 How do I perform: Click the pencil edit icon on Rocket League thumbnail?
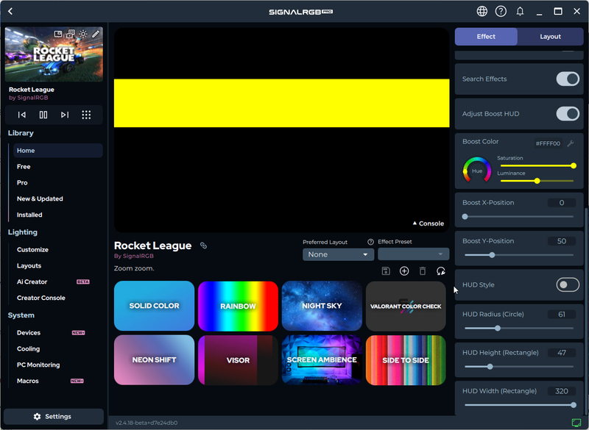(x=96, y=34)
